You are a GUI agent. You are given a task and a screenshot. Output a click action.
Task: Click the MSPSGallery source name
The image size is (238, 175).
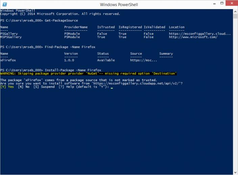[x=11, y=37]
